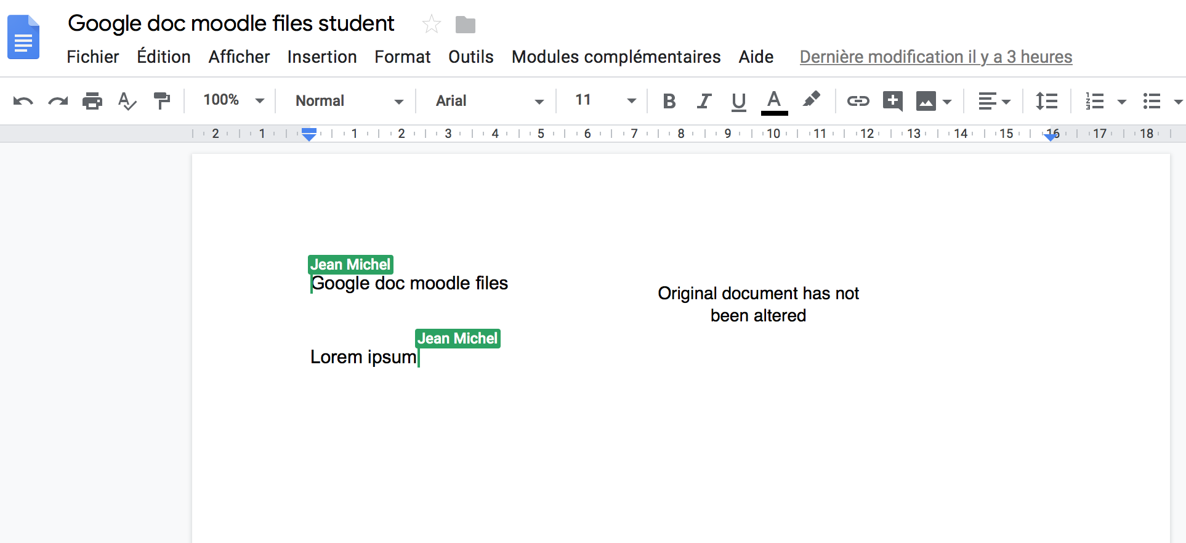Open the text color picker
The image size is (1186, 543).
click(774, 102)
